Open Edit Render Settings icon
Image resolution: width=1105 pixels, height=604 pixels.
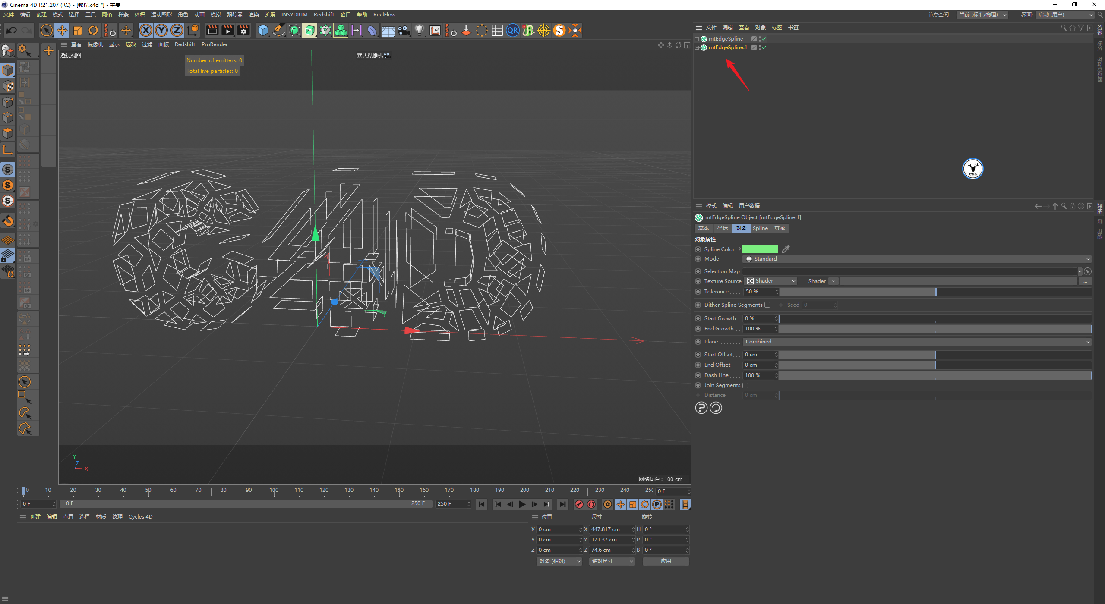coord(243,30)
